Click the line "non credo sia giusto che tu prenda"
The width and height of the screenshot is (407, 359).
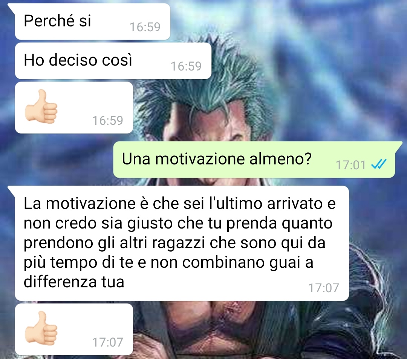[x=178, y=223]
